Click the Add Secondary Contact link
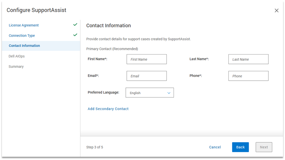Screen dimensions: 285x160 pyautogui.click(x=108, y=109)
